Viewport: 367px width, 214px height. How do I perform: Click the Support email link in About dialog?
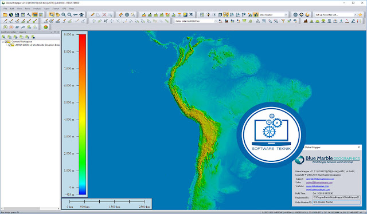pos(320,179)
